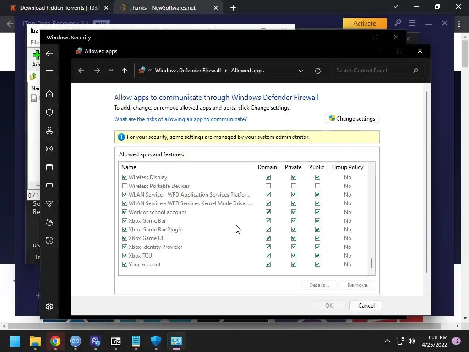Open Device performance & health heart icon

[x=49, y=204]
